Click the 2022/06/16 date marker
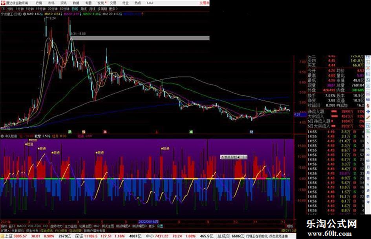The height and width of the screenshot is (239, 371). coord(148,222)
